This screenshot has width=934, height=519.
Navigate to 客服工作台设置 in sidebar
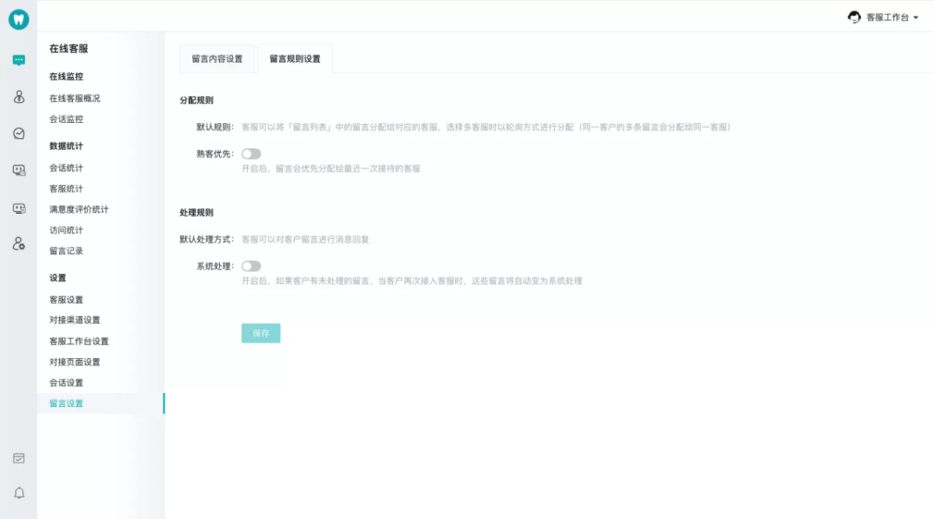pos(79,341)
